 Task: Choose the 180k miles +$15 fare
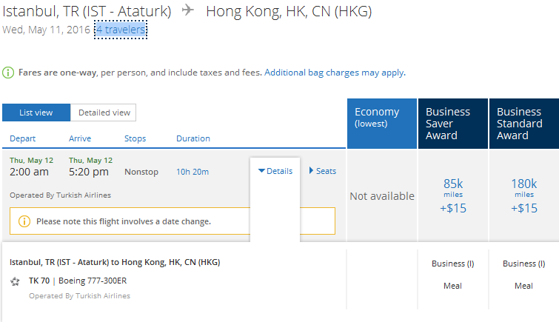(x=523, y=195)
